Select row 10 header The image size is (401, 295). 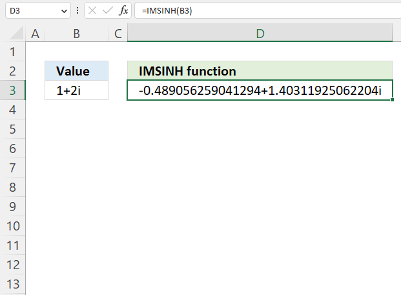click(x=12, y=226)
